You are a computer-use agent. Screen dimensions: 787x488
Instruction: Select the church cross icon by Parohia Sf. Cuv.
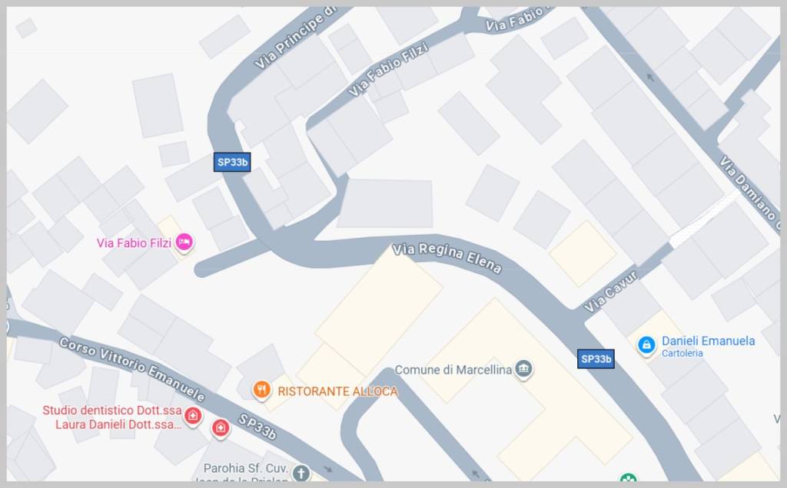(x=301, y=473)
